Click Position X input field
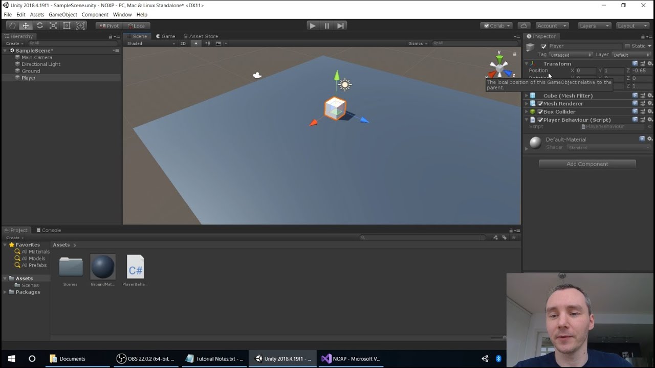Image resolution: width=655 pixels, height=368 pixels. (585, 71)
